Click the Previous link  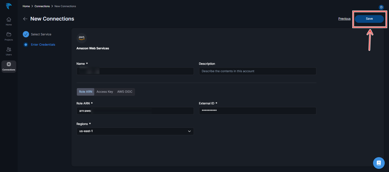point(344,19)
